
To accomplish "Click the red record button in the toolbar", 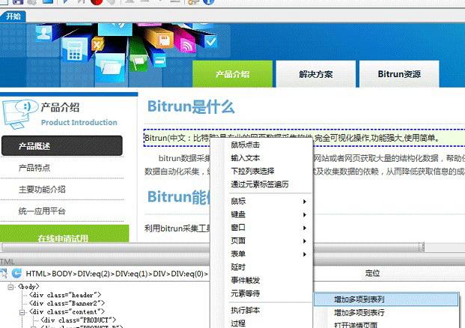I will 97,2.
